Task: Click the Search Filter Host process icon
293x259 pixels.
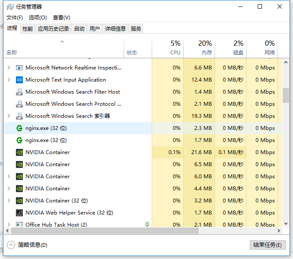Action: (19, 92)
